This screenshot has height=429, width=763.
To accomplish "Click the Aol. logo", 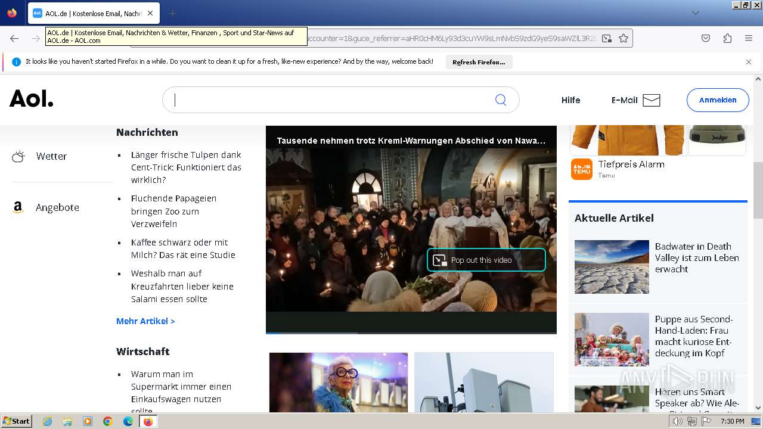I will click(32, 99).
